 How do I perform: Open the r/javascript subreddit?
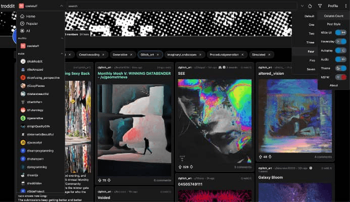pyautogui.click(x=31, y=142)
